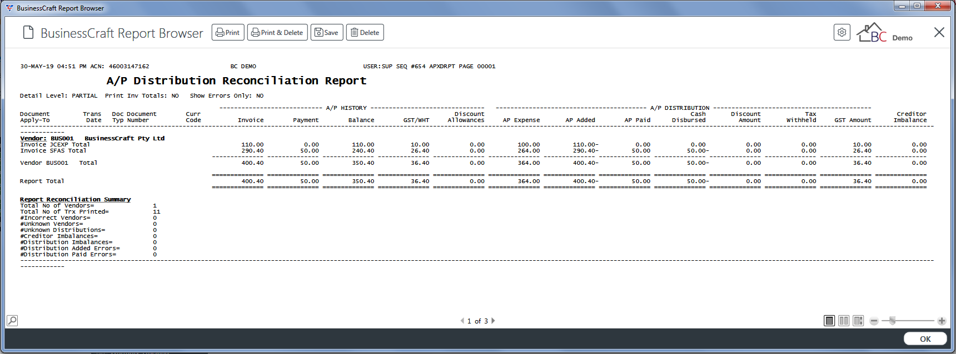Switch to single page view
This screenshot has width=956, height=354.
click(829, 321)
